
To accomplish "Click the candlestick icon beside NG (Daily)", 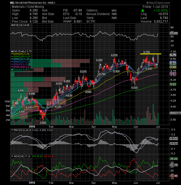I will [x=12, y=51].
